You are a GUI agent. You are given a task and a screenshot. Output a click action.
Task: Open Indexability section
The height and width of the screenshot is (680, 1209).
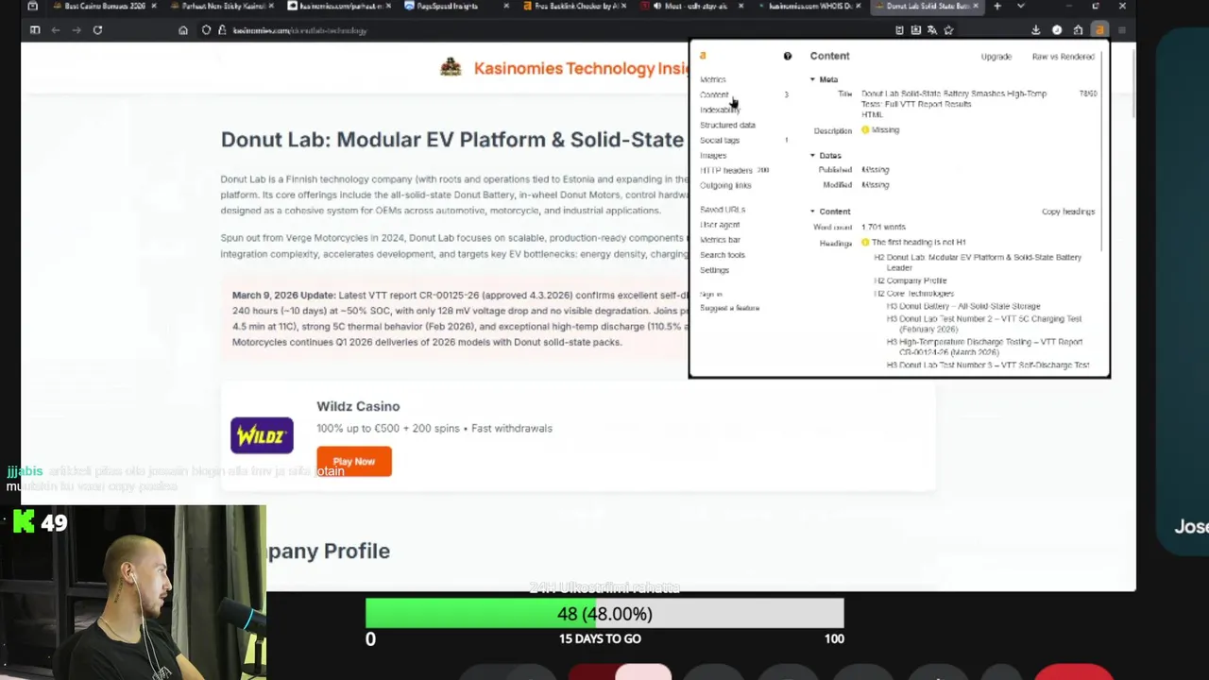(x=720, y=110)
